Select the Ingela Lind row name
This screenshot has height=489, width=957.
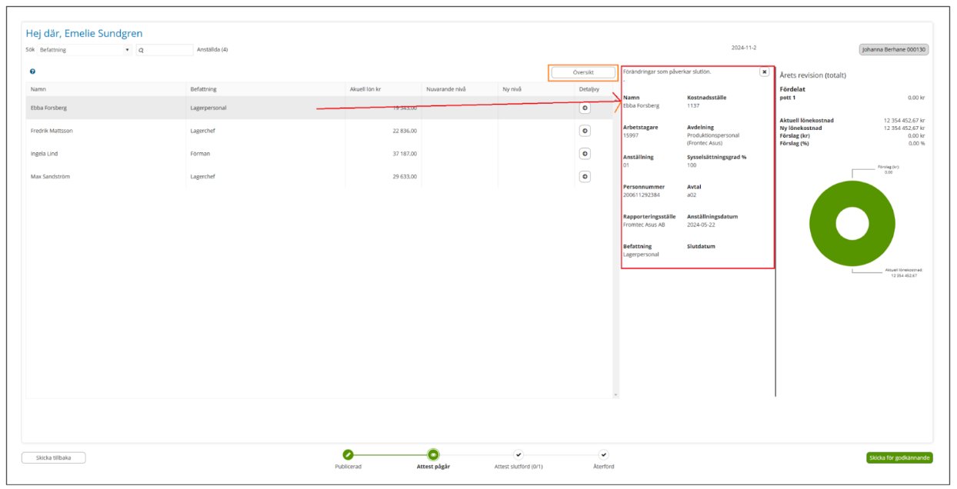click(45, 155)
